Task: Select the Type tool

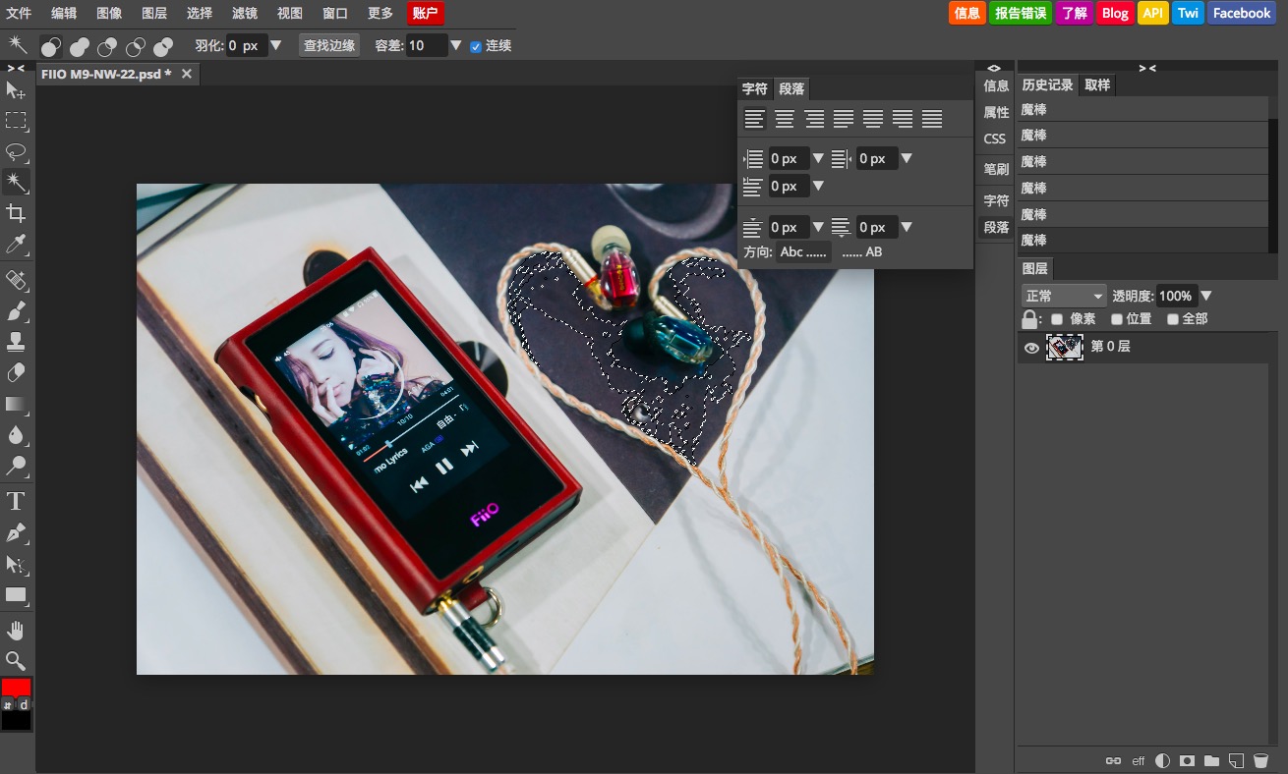Action: coord(16,502)
